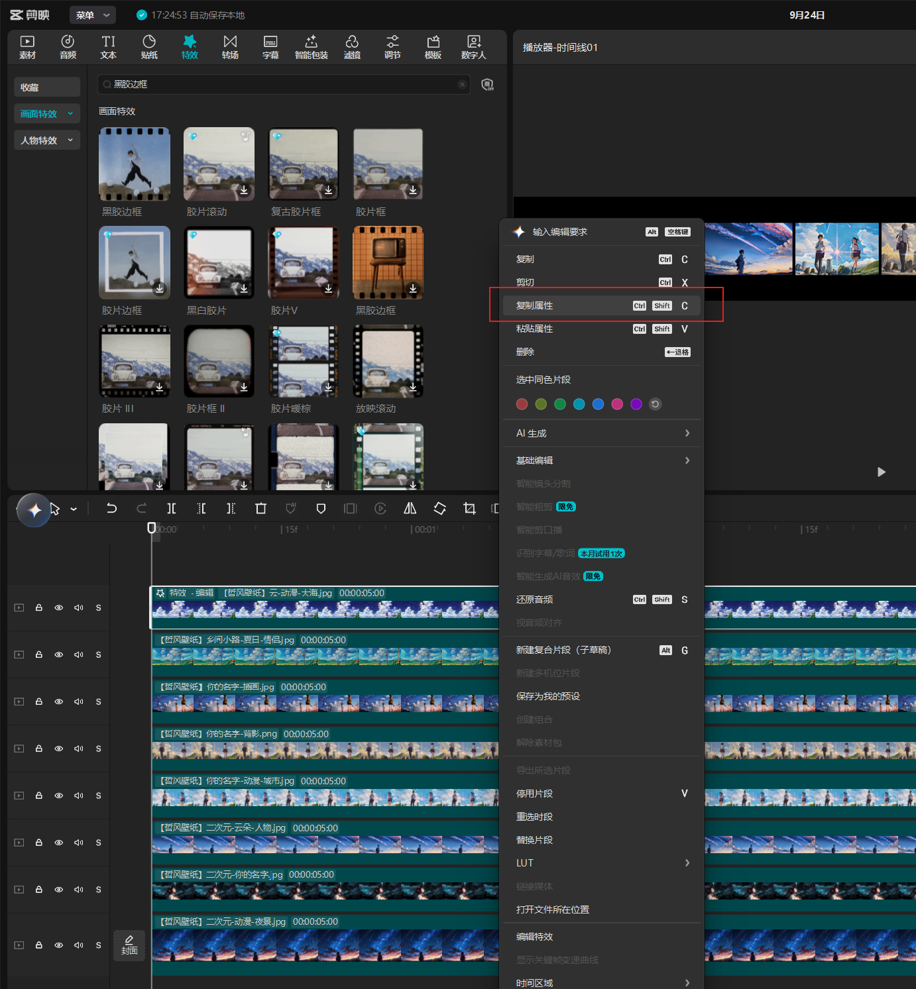Open the 素材 media tab
This screenshot has height=989, width=916.
pyautogui.click(x=27, y=47)
